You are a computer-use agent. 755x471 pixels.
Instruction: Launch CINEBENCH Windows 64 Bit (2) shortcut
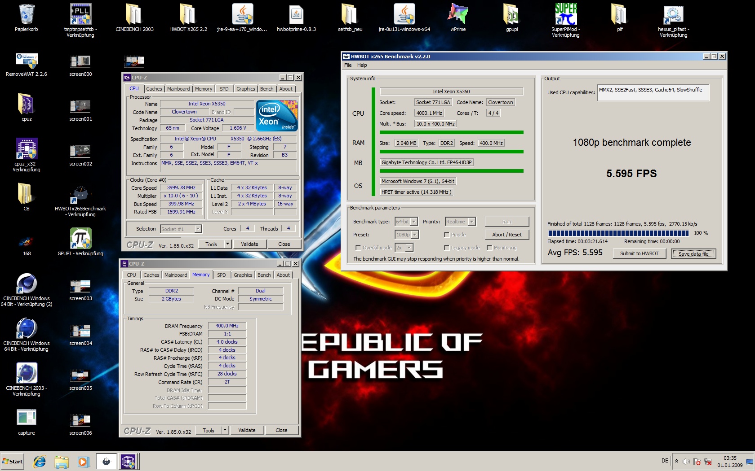(x=27, y=283)
